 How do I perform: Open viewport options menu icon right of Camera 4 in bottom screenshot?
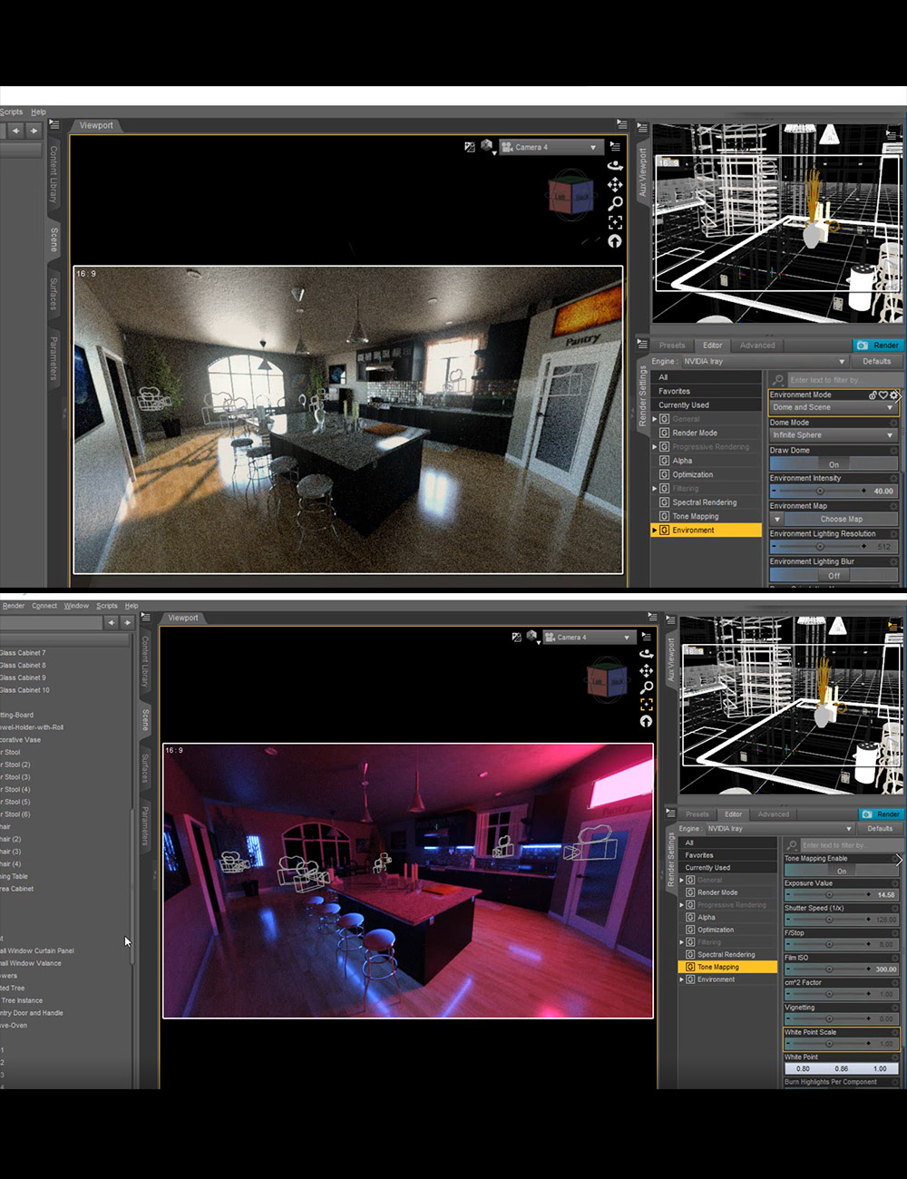(647, 637)
